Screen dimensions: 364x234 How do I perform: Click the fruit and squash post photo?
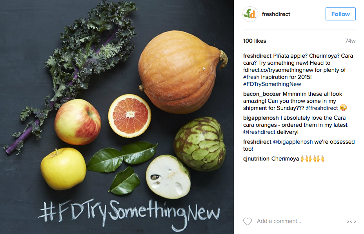tap(117, 117)
